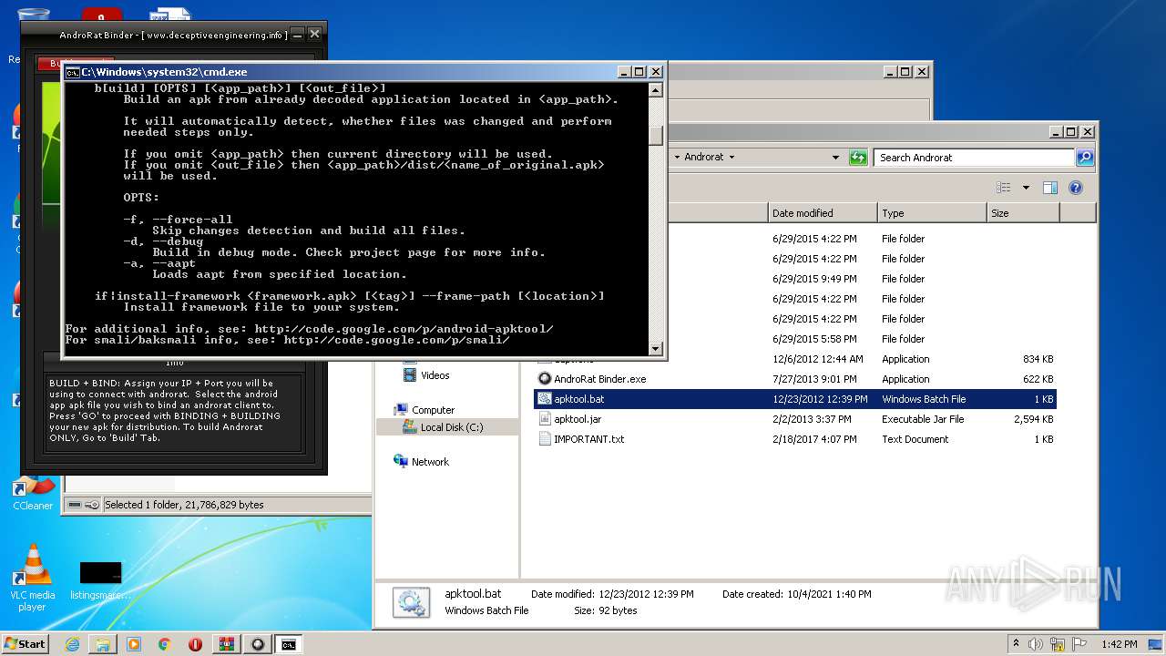Click the AndroRat Binder.exe file icon
The image size is (1166, 656).
(545, 379)
